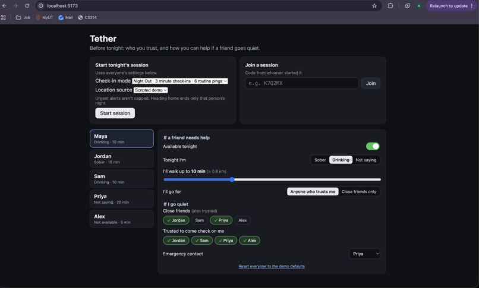Click the 'If a friend needs help' heading
The image size is (479, 288).
187,138
